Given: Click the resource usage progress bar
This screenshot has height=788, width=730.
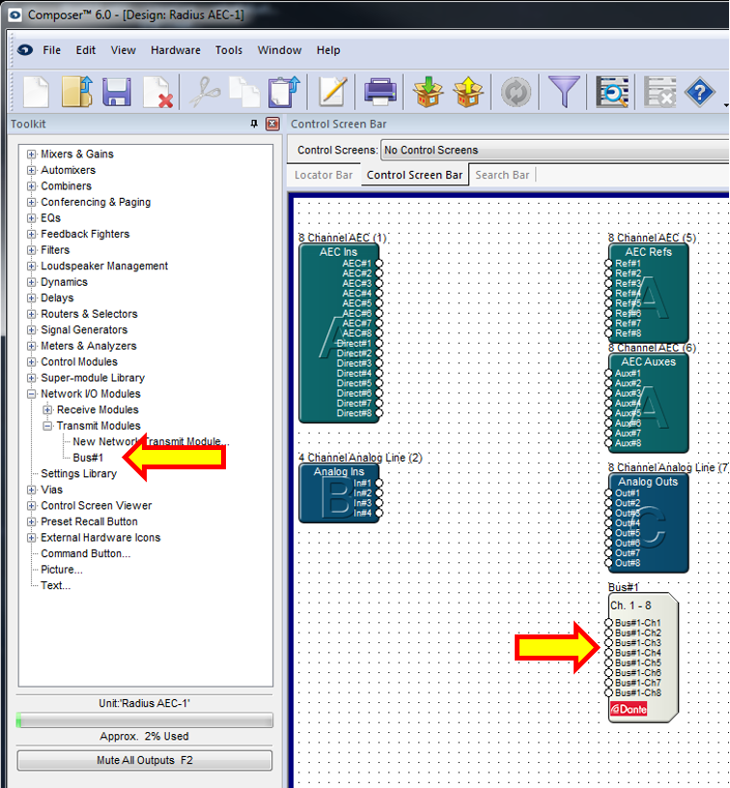Looking at the screenshot, I should point(145,720).
